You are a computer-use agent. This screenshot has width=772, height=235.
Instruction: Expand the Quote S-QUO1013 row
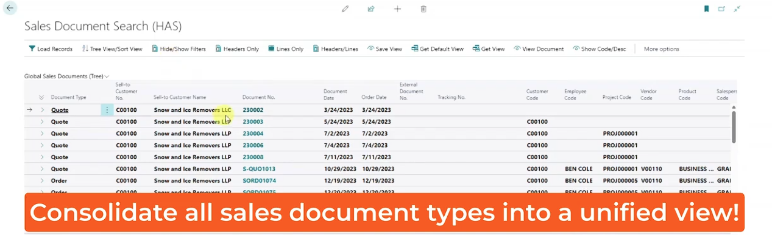pyautogui.click(x=43, y=169)
